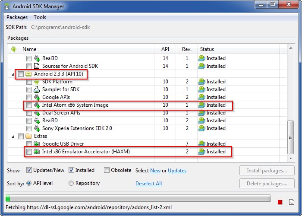Click the Samples for SDK flask icon

(x=37, y=89)
